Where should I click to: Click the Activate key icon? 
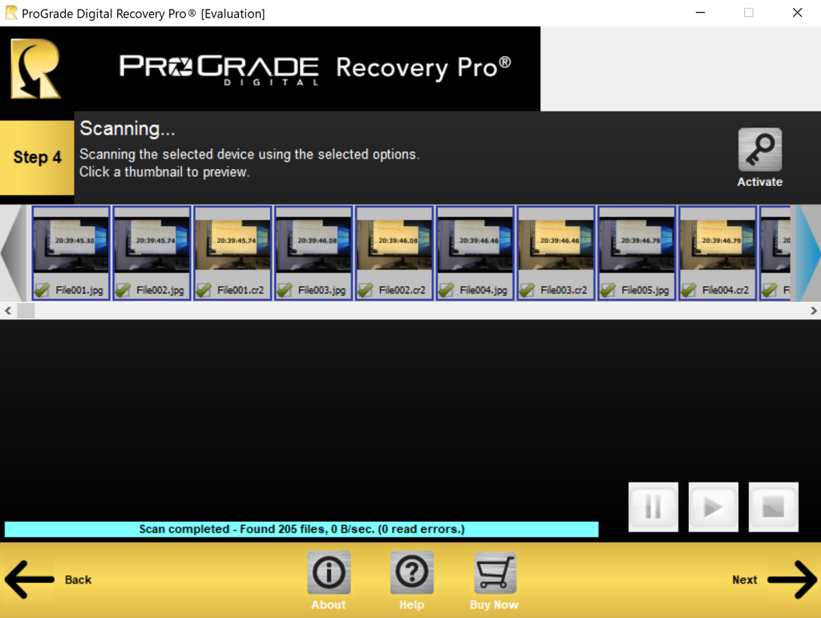(759, 150)
